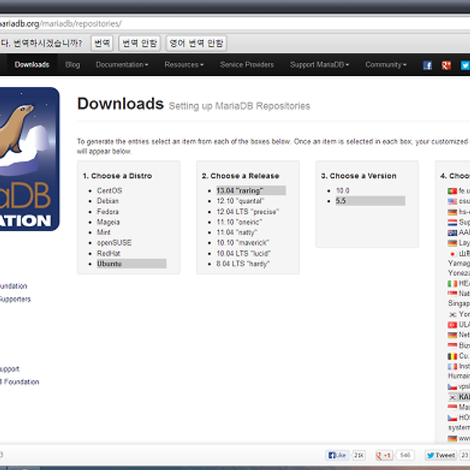Viewport: 470px width, 470px height.
Task: Choose Debian distro
Action: point(107,201)
